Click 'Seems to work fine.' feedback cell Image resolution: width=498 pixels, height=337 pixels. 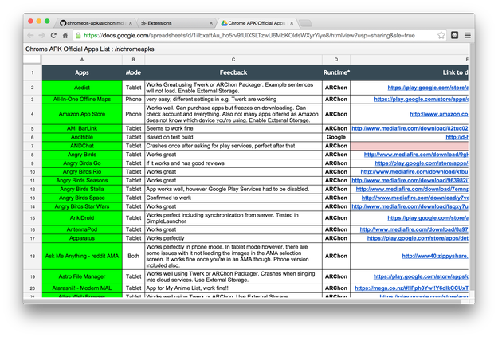click(x=233, y=128)
